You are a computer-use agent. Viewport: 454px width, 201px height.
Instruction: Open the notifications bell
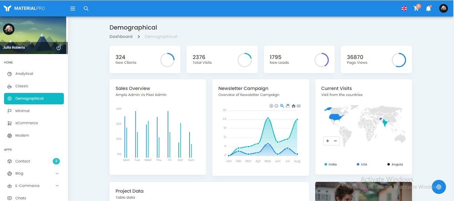(428, 8)
